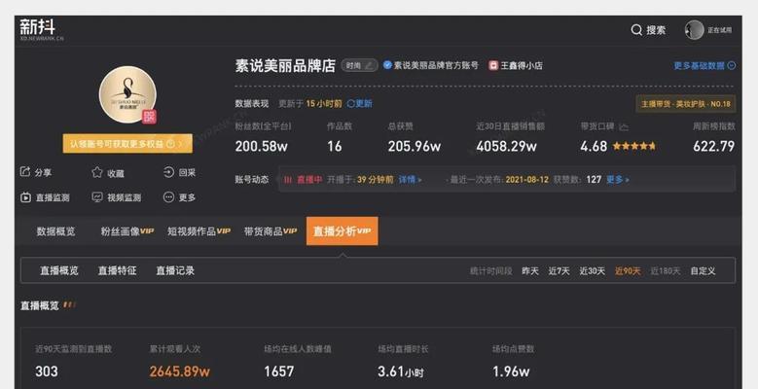Click 1.96w average likes value
This screenshot has height=389, width=758.
pyautogui.click(x=511, y=371)
